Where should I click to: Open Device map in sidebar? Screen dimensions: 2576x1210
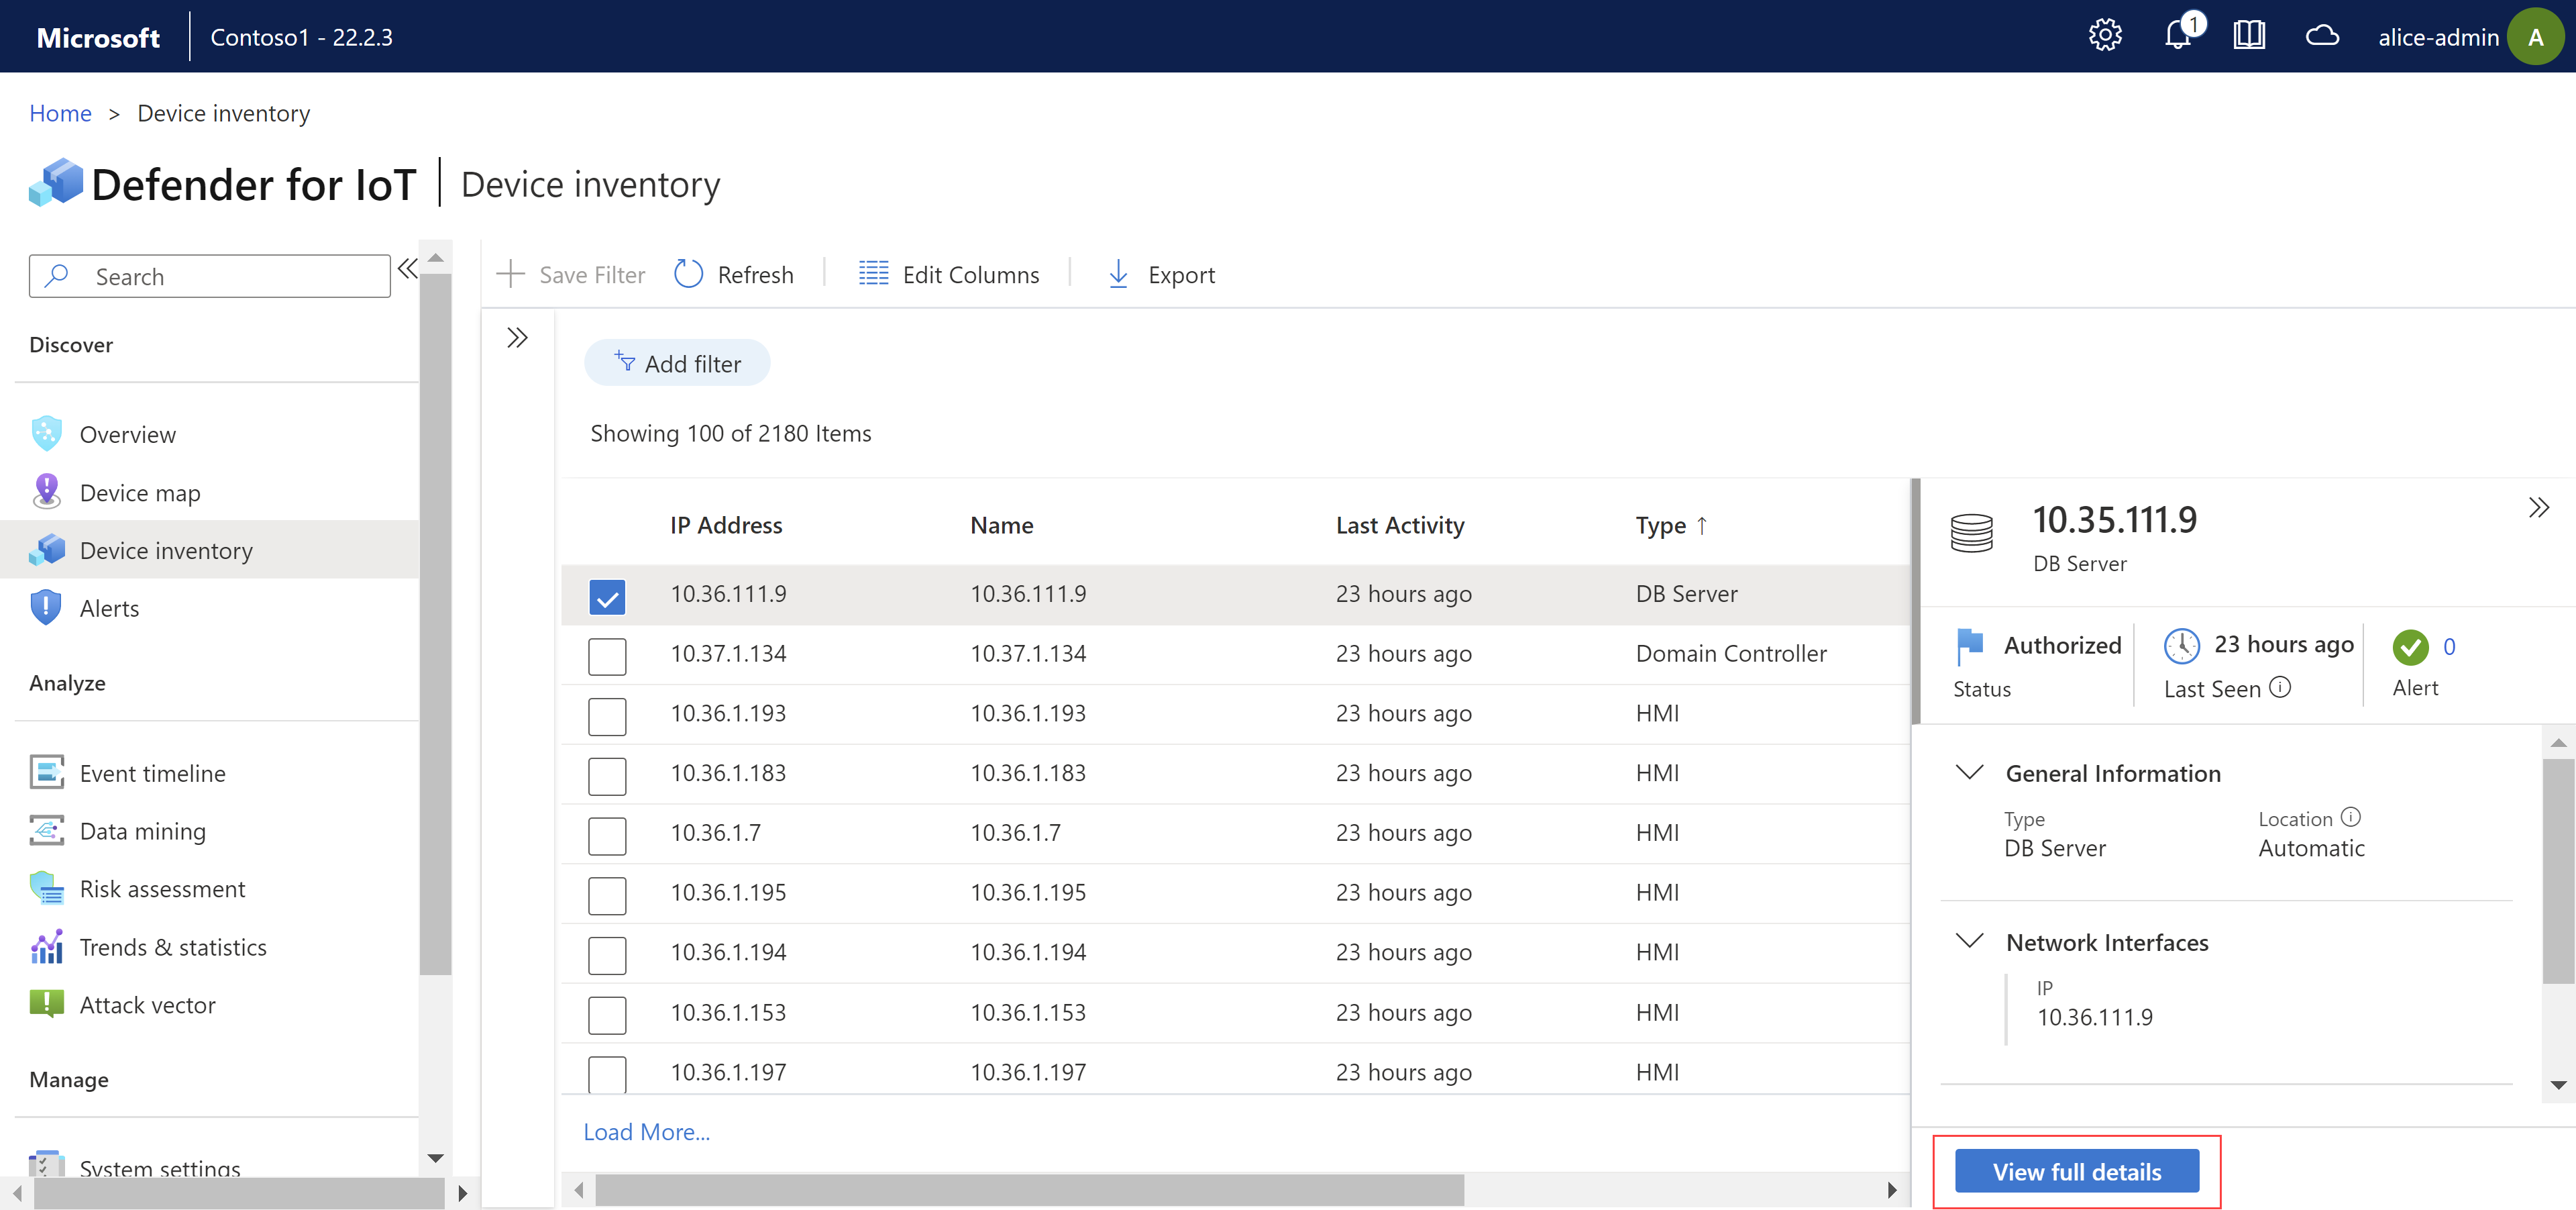(x=140, y=493)
